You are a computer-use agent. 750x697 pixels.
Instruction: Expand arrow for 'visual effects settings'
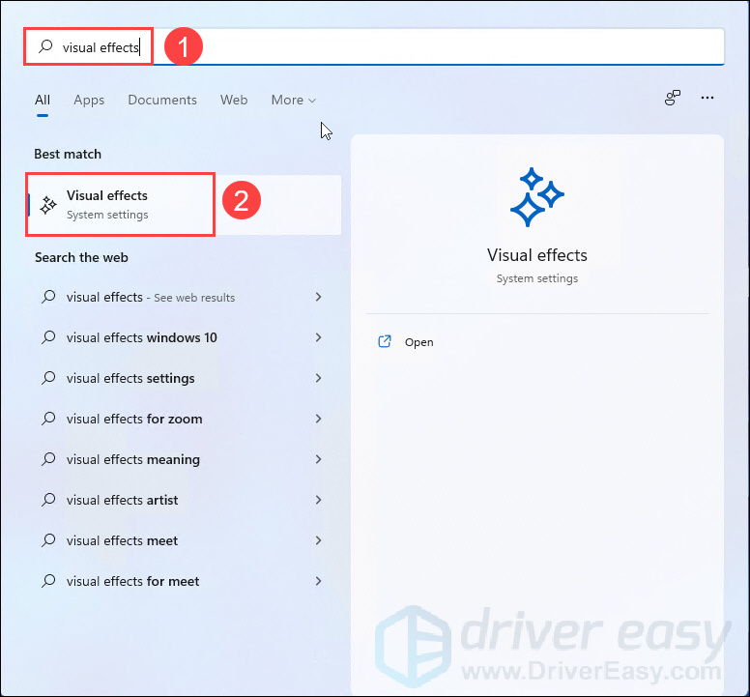(319, 378)
